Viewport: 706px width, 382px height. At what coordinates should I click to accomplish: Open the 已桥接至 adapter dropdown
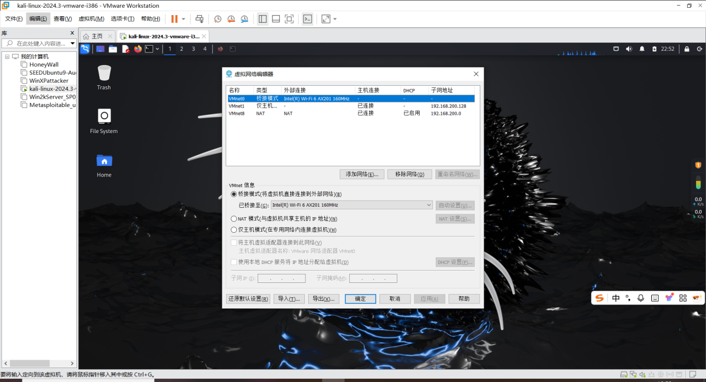pyautogui.click(x=351, y=205)
